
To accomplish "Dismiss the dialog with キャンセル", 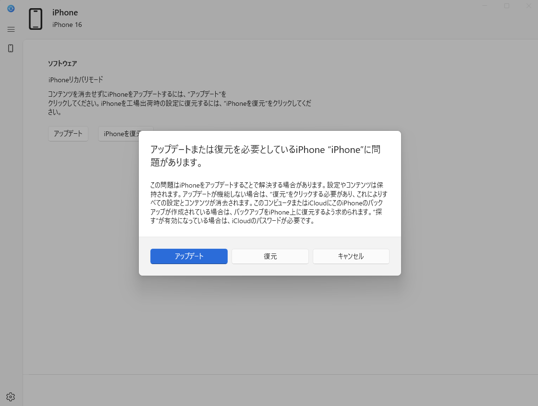I will point(351,256).
